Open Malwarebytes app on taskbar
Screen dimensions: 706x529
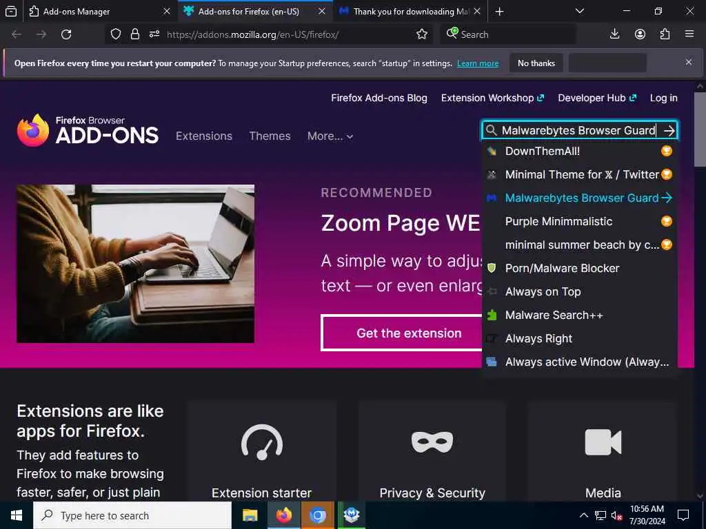(351, 515)
